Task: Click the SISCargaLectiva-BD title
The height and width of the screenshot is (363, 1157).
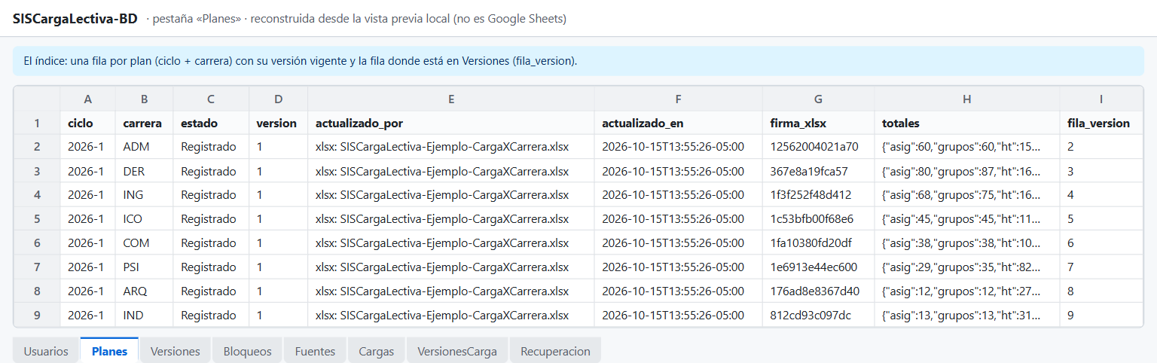Action: click(75, 19)
